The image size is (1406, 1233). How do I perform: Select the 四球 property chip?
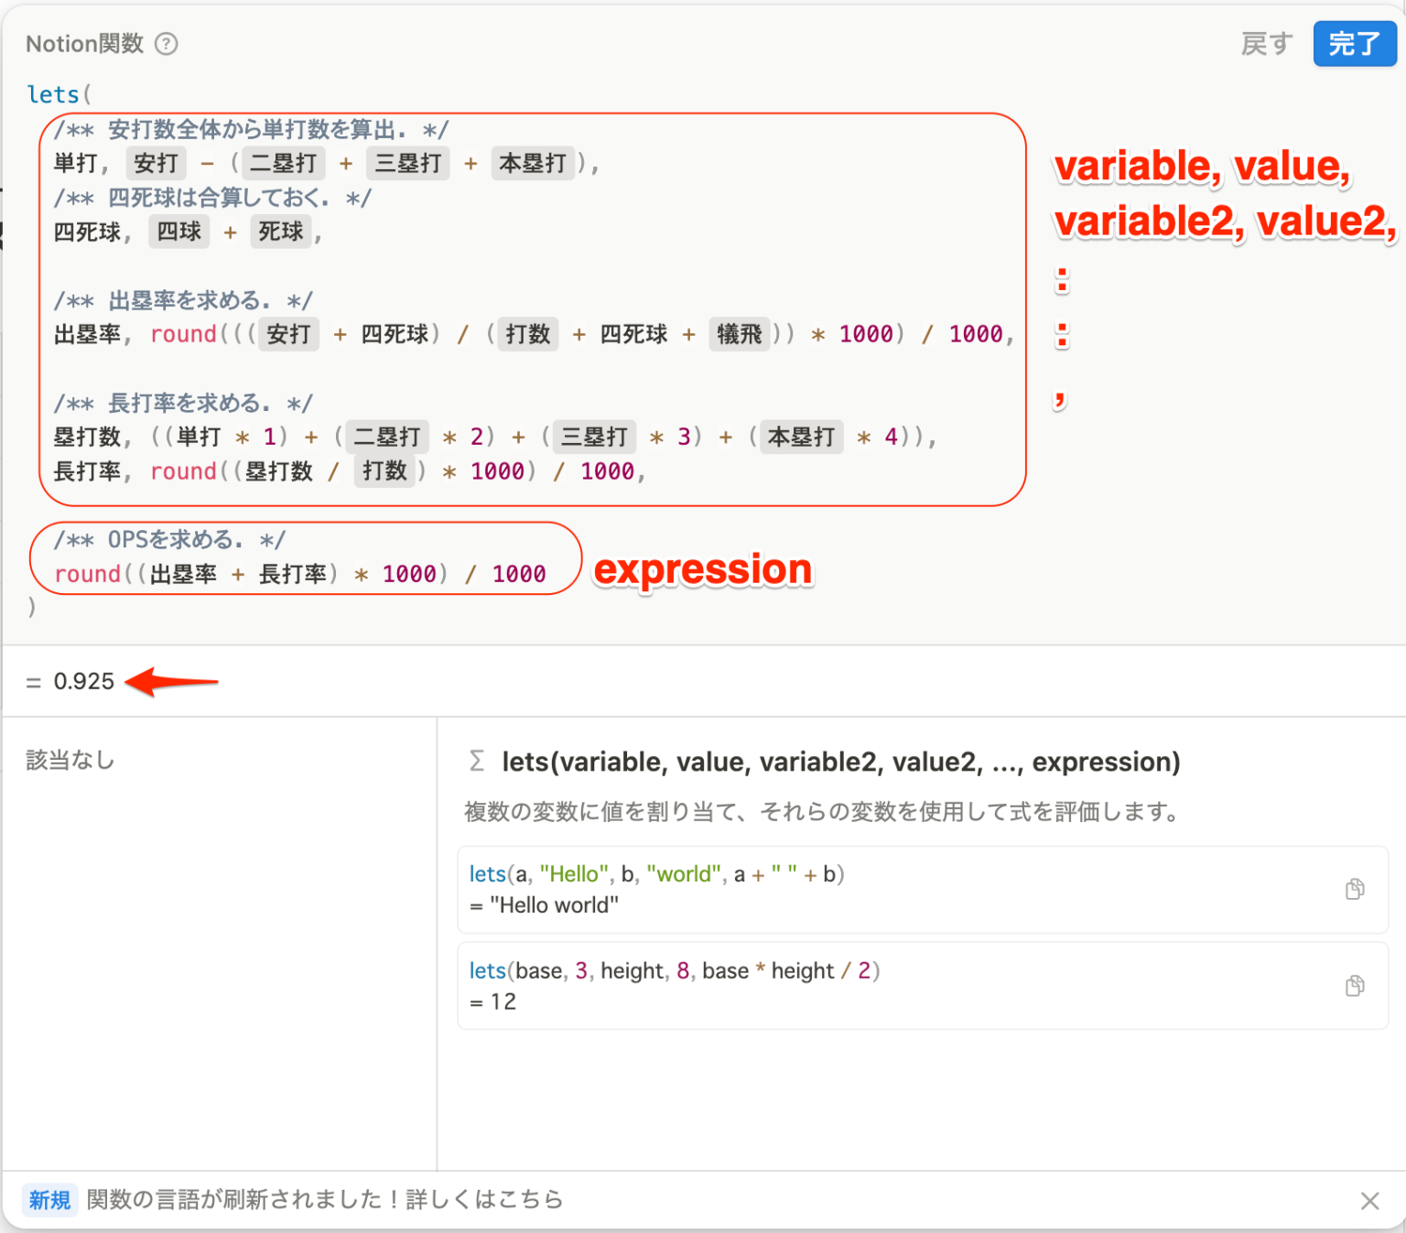tap(179, 232)
